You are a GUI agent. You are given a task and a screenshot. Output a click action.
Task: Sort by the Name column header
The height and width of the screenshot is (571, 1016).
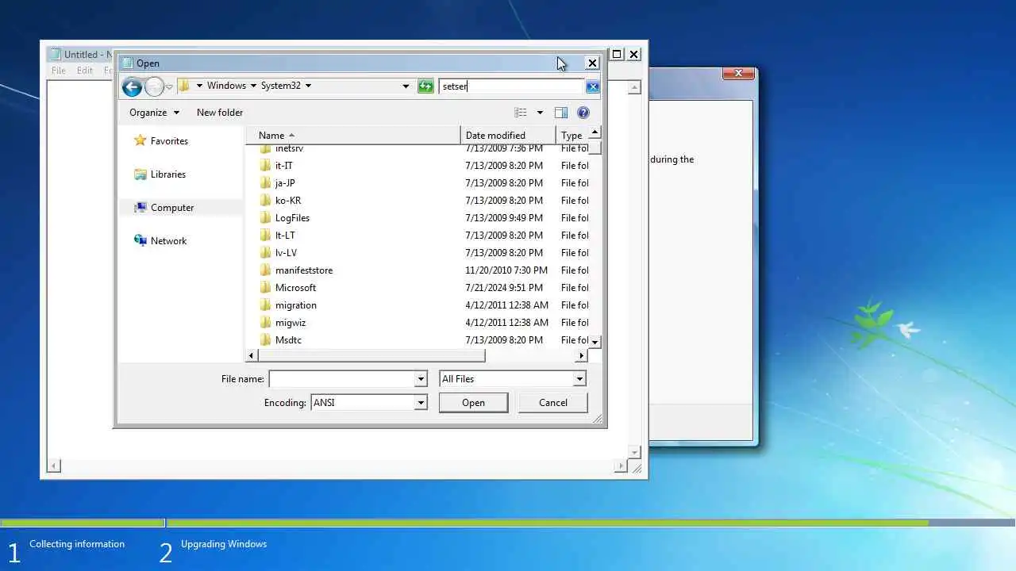(x=353, y=136)
